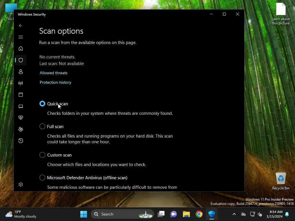Open Task View on the taskbar
295x221 pixels.
161,214
